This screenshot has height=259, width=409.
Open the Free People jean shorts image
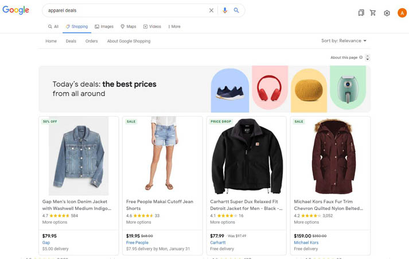(163, 153)
